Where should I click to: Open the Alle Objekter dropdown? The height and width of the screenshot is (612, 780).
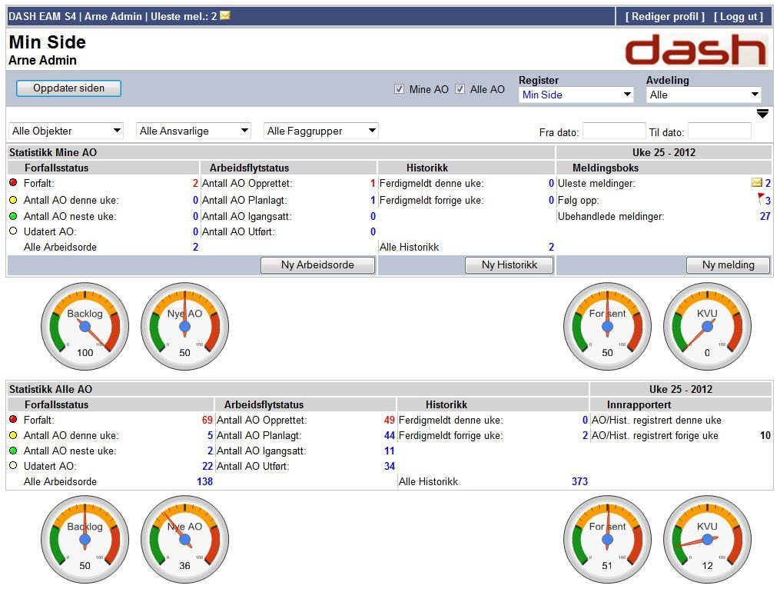pos(65,131)
